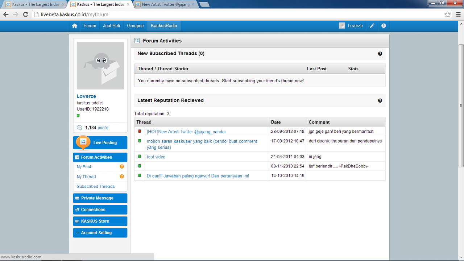Open the Loverze profile name link
This screenshot has height=261, width=464.
coord(86,96)
